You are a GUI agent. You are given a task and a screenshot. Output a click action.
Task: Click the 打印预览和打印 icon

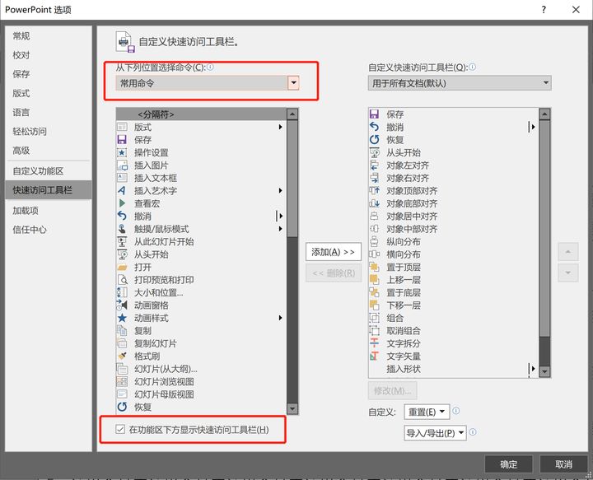point(122,280)
